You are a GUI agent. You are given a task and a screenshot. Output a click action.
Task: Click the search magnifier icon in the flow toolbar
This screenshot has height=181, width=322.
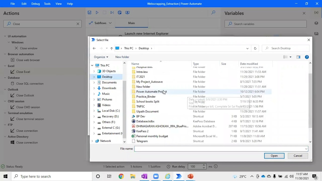click(213, 12)
